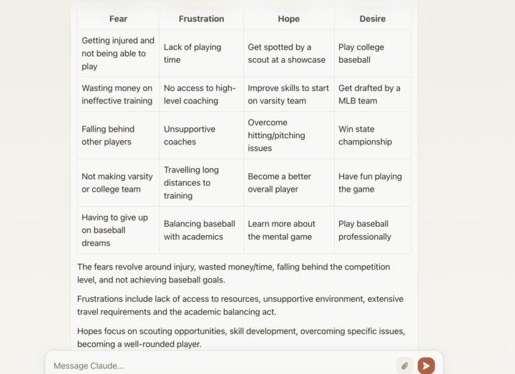Select the Desire column header
Image resolution: width=515 pixels, height=374 pixels.
click(x=372, y=19)
